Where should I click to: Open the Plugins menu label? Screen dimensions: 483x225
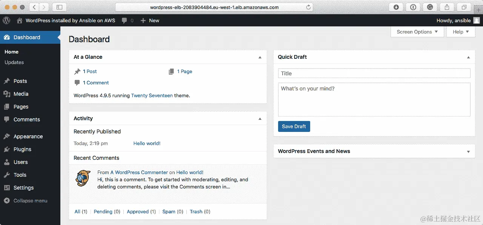click(23, 149)
